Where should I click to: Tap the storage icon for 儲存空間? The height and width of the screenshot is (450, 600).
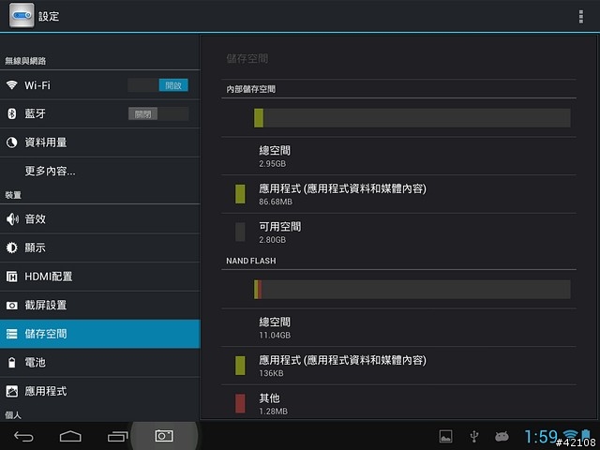[12, 334]
